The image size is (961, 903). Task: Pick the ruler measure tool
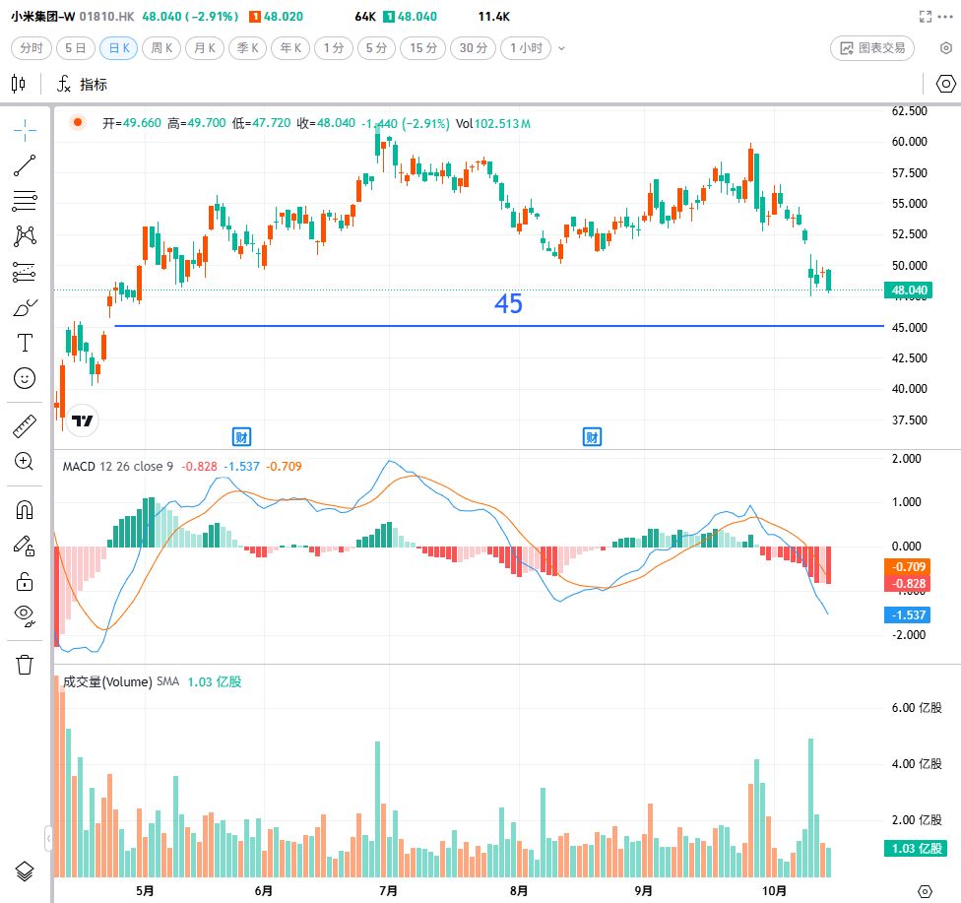(25, 426)
